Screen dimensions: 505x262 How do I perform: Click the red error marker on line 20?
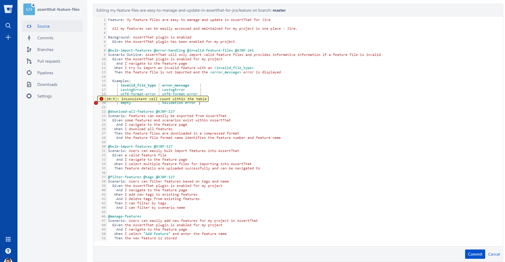(96, 103)
